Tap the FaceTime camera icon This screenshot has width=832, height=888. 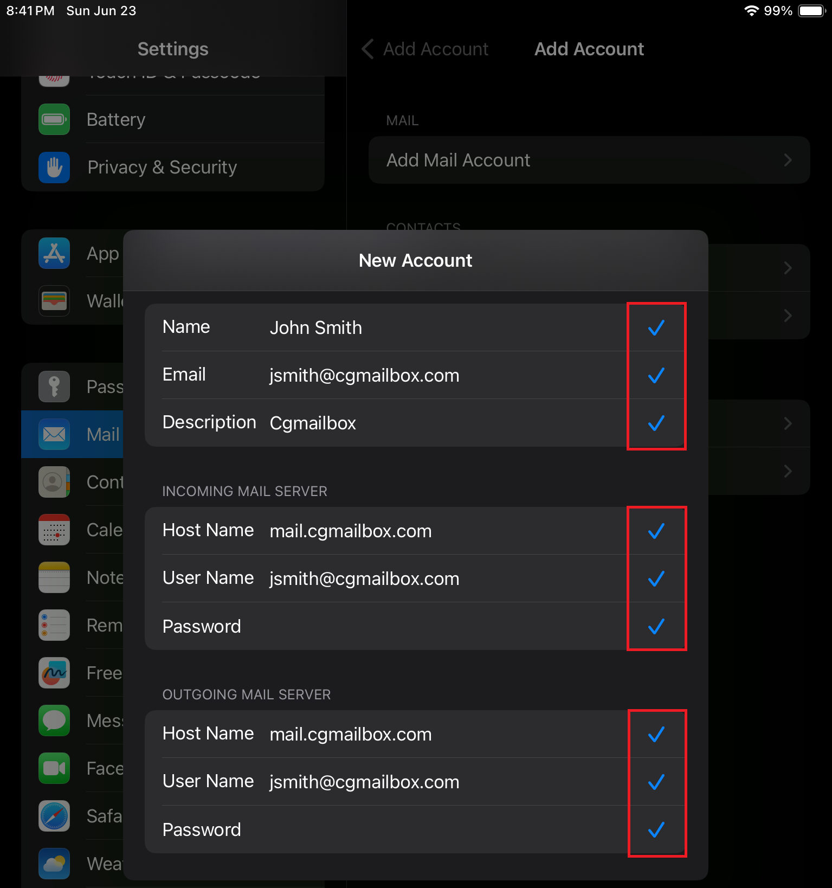coord(54,768)
